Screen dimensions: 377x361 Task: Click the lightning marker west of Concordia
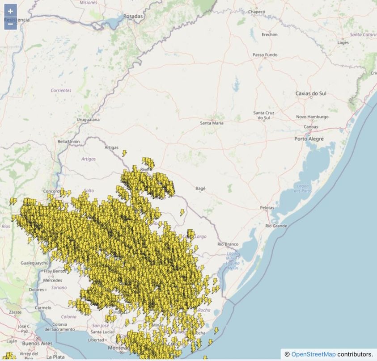(x=13, y=201)
